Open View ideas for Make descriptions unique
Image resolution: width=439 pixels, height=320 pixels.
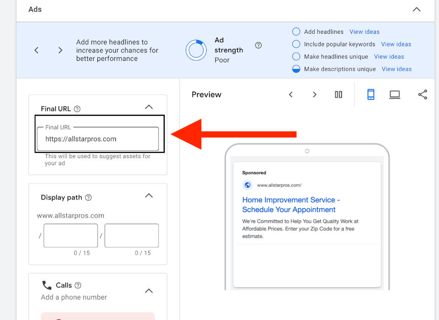click(x=396, y=69)
